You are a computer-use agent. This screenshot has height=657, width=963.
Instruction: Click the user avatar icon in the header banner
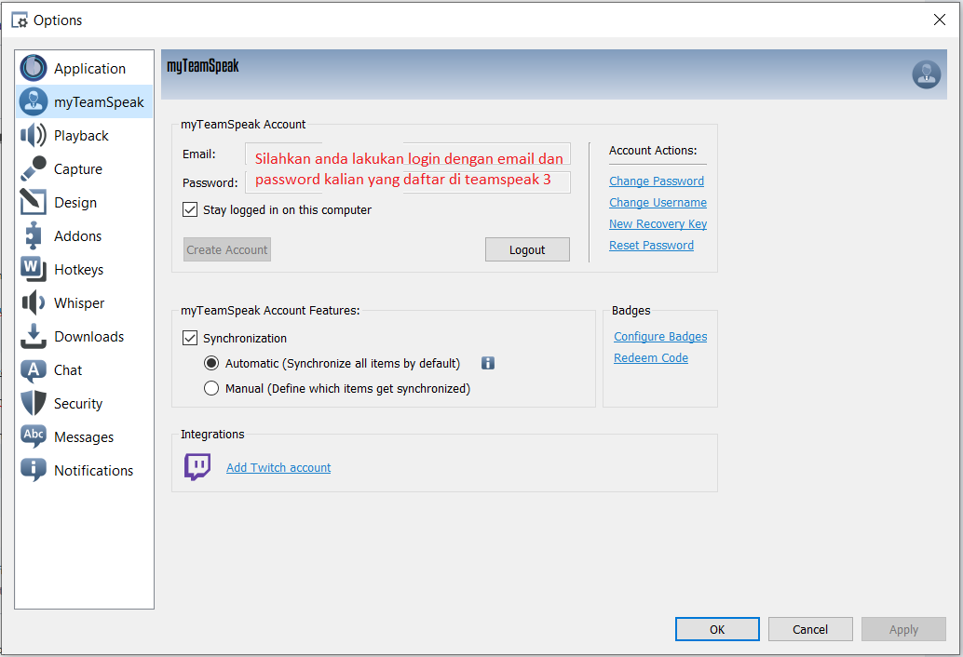[x=926, y=74]
